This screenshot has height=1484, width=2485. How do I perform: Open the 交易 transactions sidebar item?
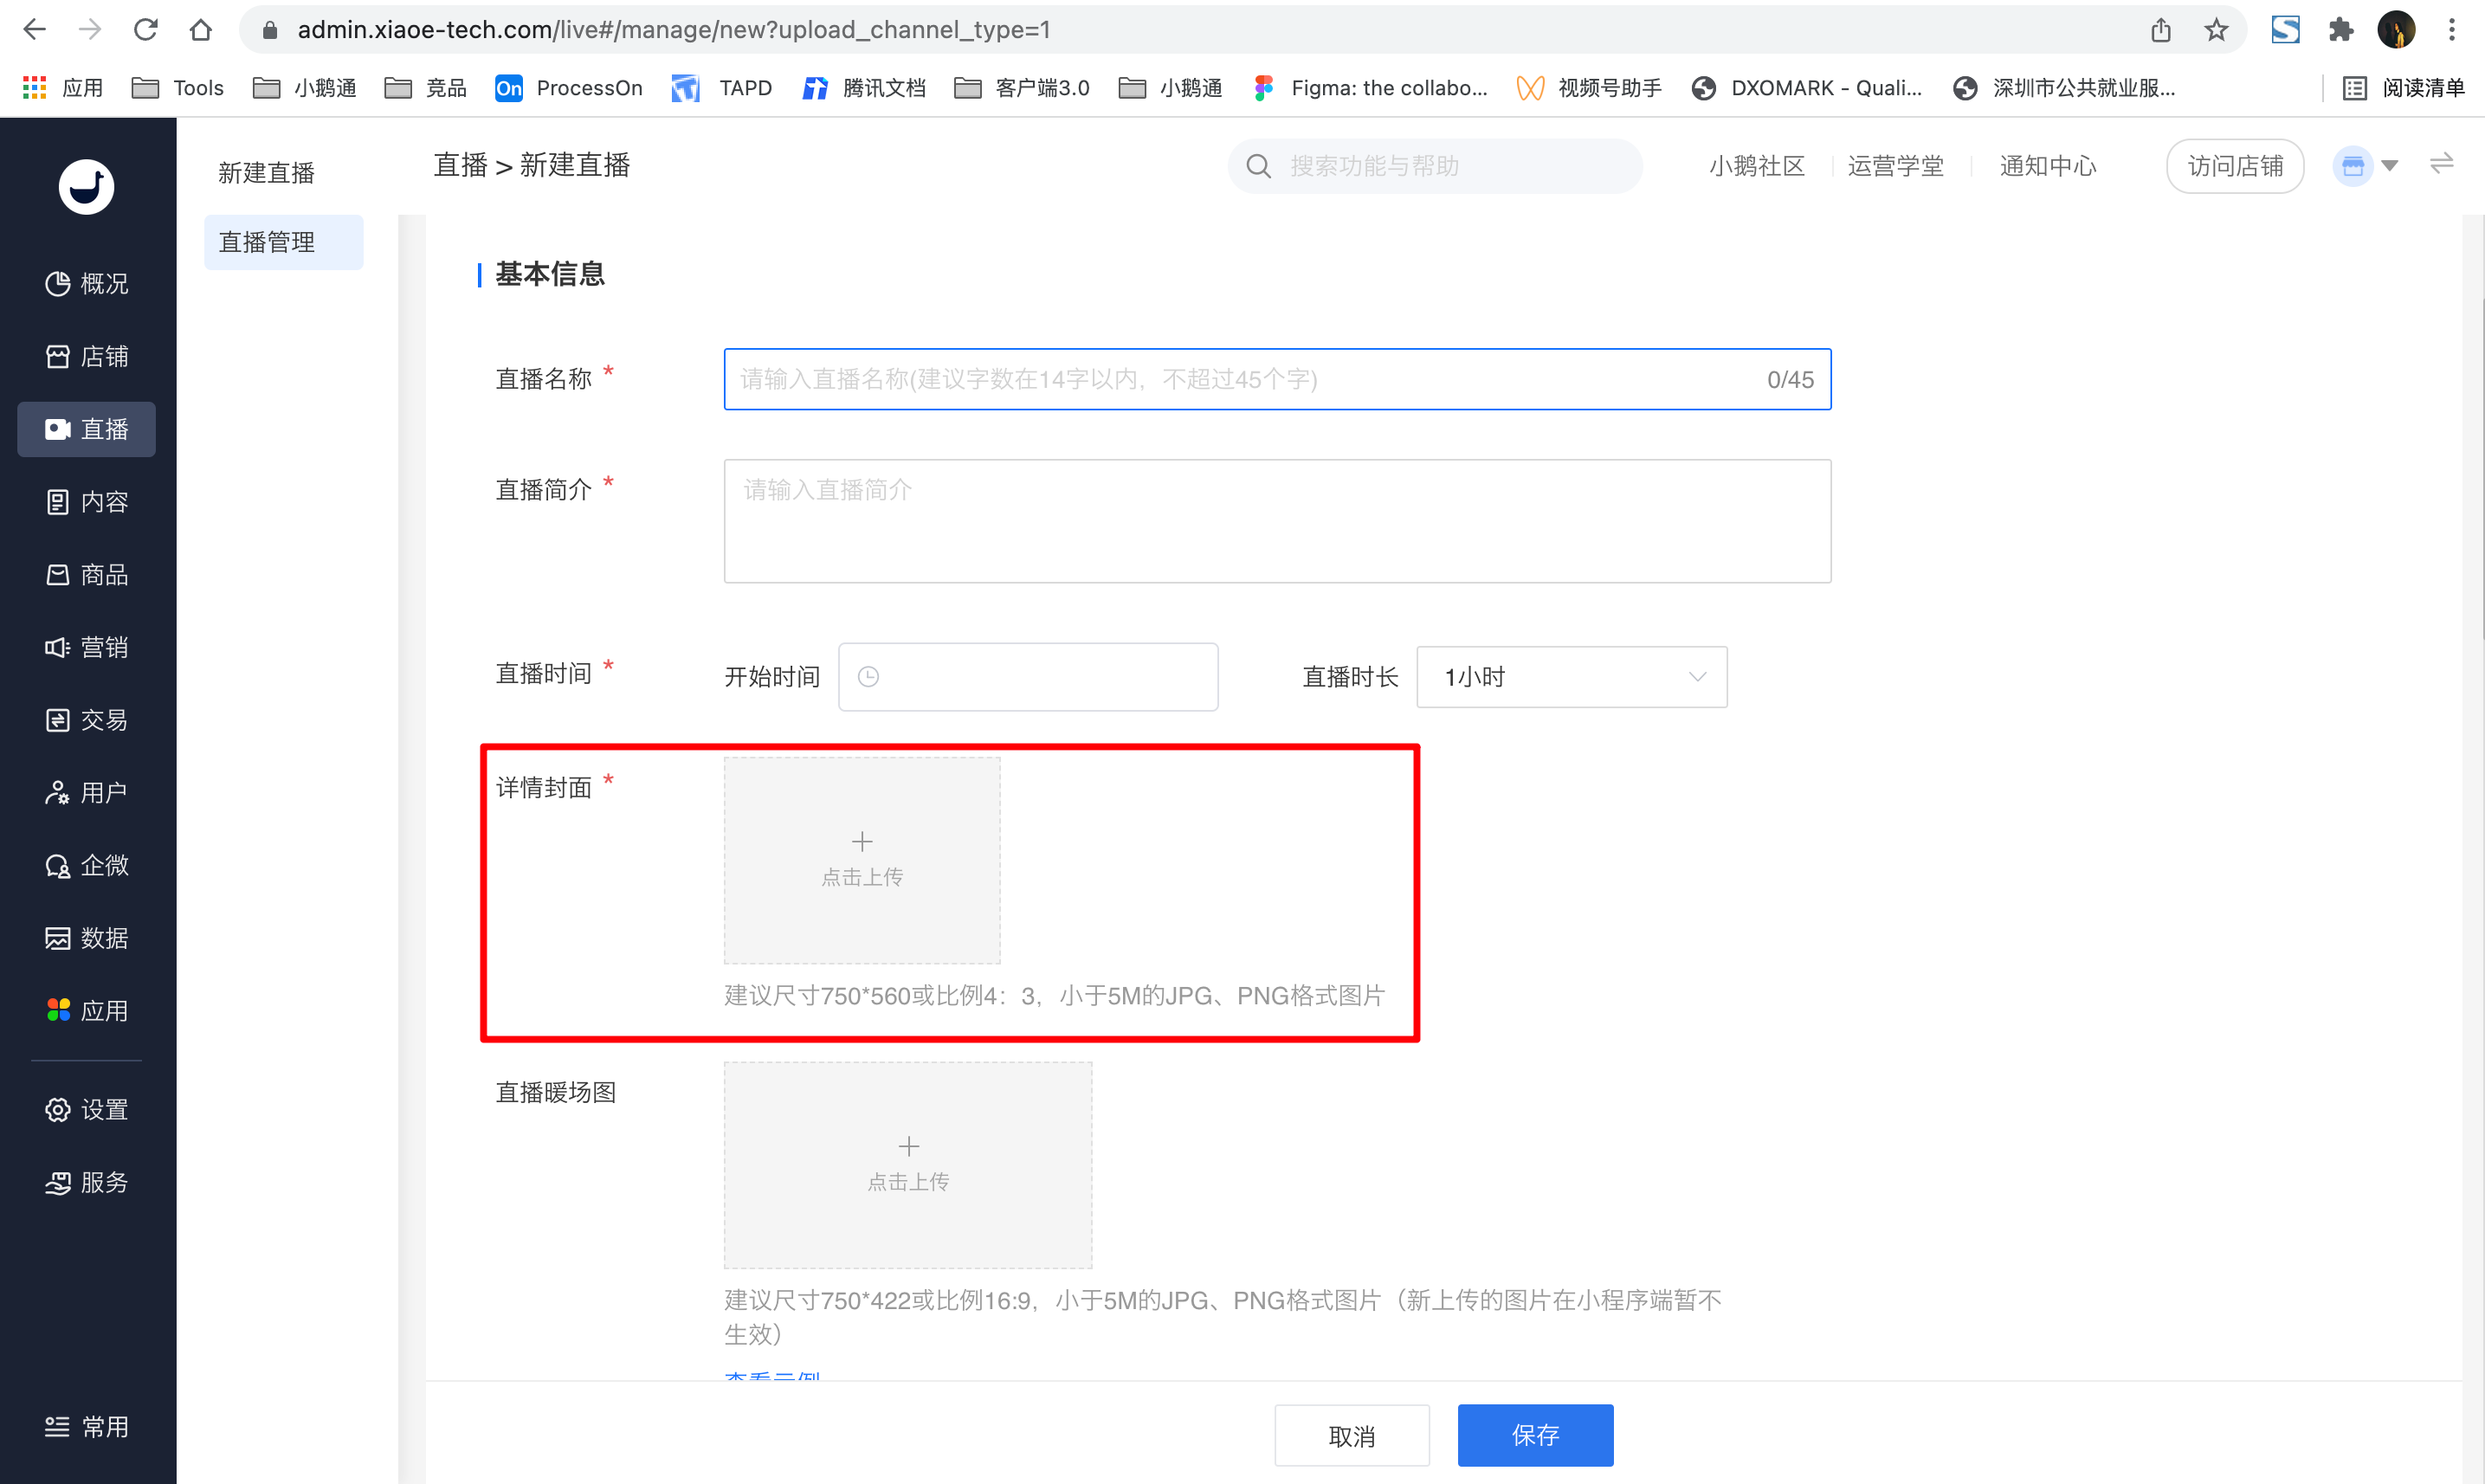(87, 720)
